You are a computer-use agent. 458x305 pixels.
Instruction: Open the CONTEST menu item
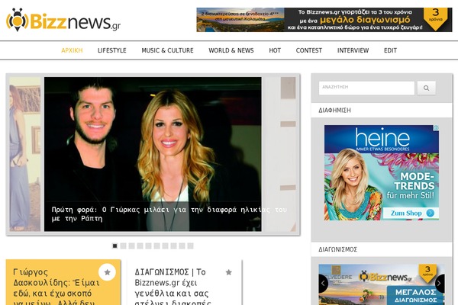coord(308,50)
